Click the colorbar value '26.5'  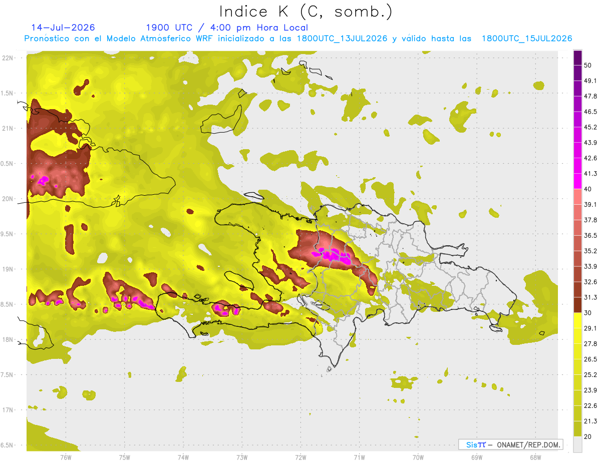pos(590,359)
